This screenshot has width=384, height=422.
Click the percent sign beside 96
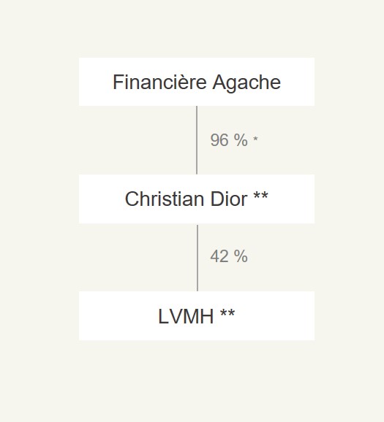[241, 140]
